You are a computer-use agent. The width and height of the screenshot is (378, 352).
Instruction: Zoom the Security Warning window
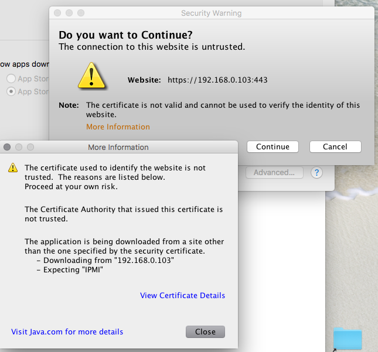(80, 13)
